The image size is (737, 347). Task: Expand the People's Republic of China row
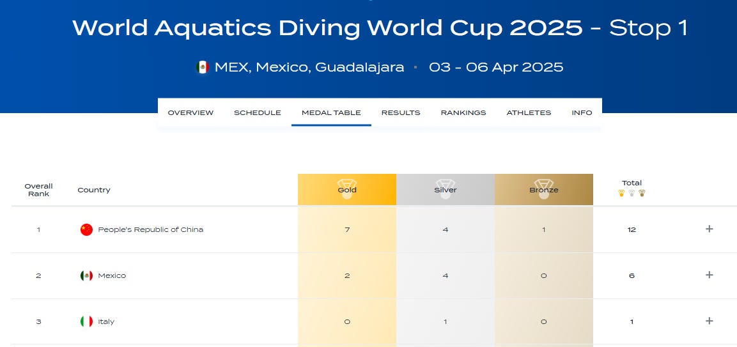click(709, 229)
